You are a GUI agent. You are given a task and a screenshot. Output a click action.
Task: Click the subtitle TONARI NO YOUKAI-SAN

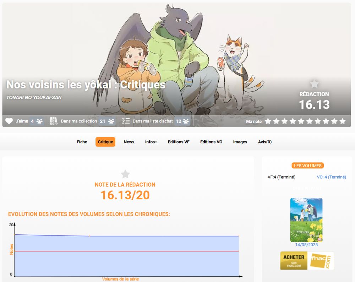pos(34,98)
